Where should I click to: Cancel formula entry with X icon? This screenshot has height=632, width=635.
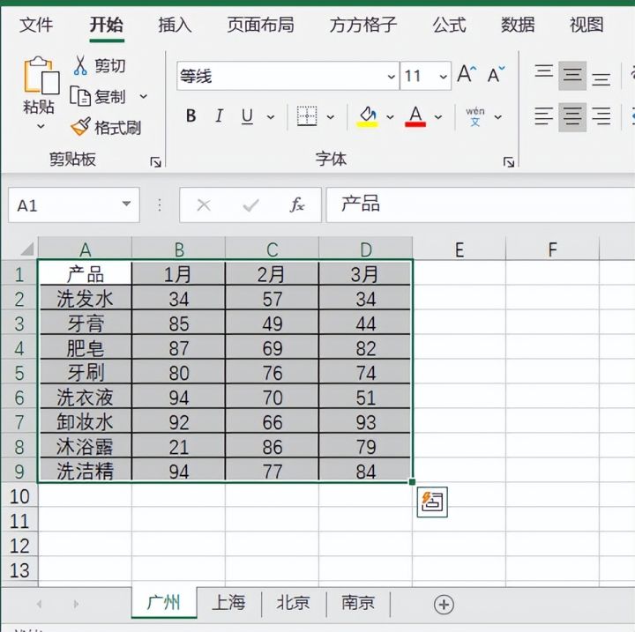[204, 205]
